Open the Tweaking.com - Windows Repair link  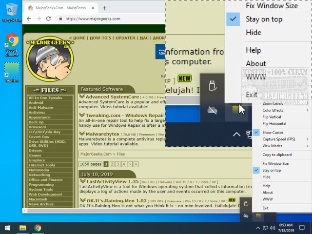(125, 116)
